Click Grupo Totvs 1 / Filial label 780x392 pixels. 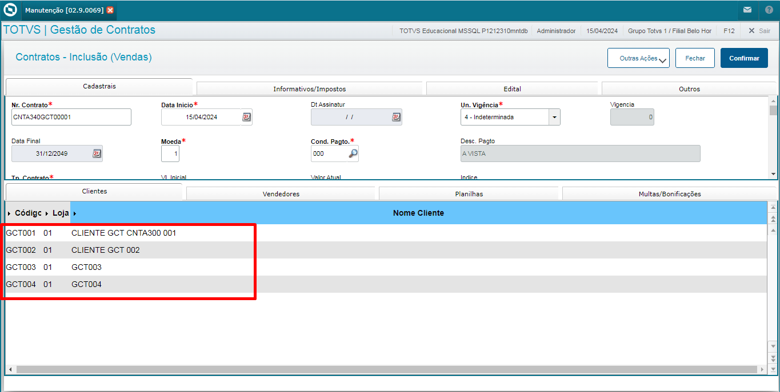670,31
